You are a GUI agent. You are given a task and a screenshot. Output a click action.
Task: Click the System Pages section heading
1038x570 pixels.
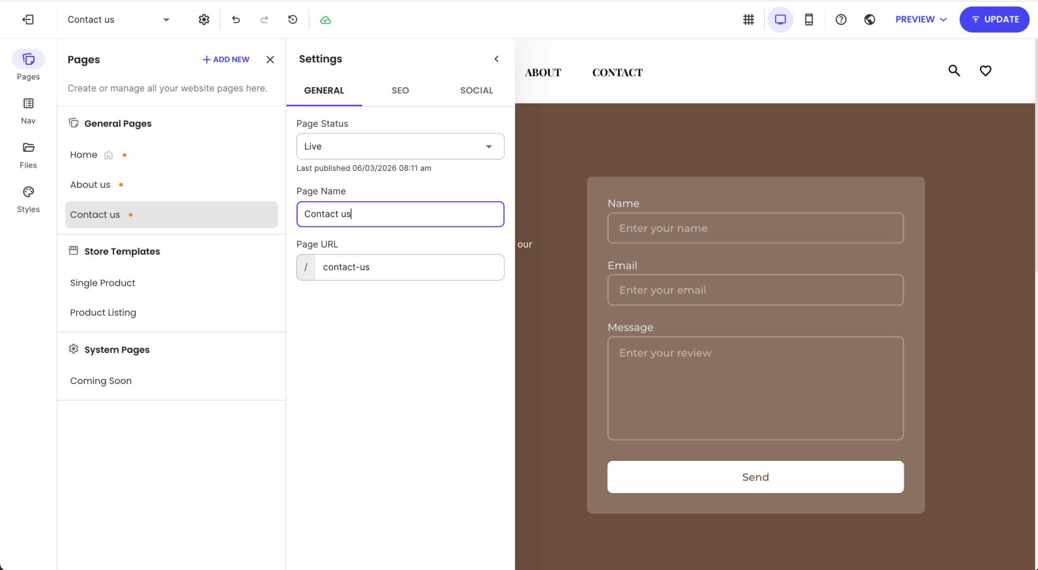coord(117,349)
